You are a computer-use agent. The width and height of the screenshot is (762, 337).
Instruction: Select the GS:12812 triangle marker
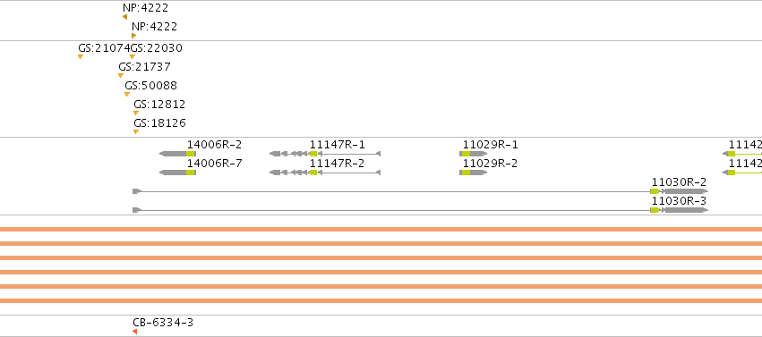tap(135, 113)
